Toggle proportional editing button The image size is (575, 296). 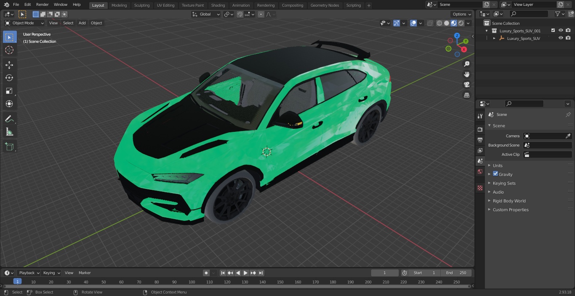[x=261, y=14]
